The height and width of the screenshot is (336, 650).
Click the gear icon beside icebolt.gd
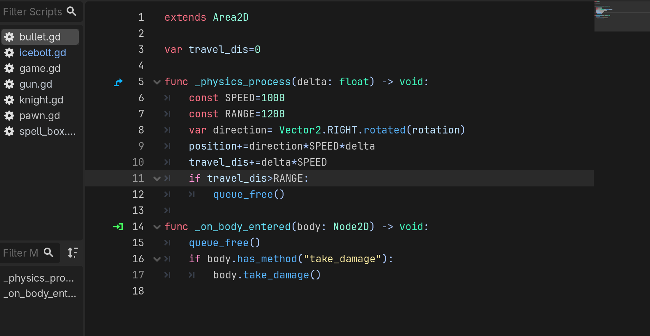pyautogui.click(x=9, y=53)
